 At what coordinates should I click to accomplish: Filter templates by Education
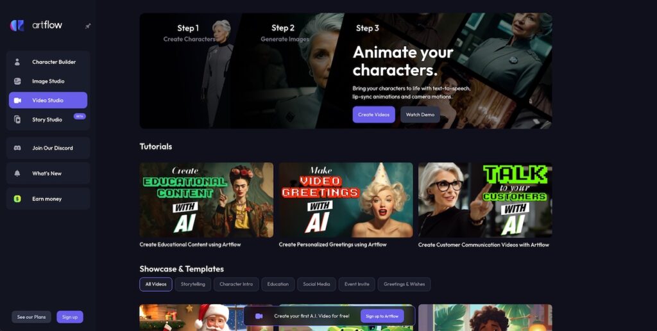pos(278,284)
